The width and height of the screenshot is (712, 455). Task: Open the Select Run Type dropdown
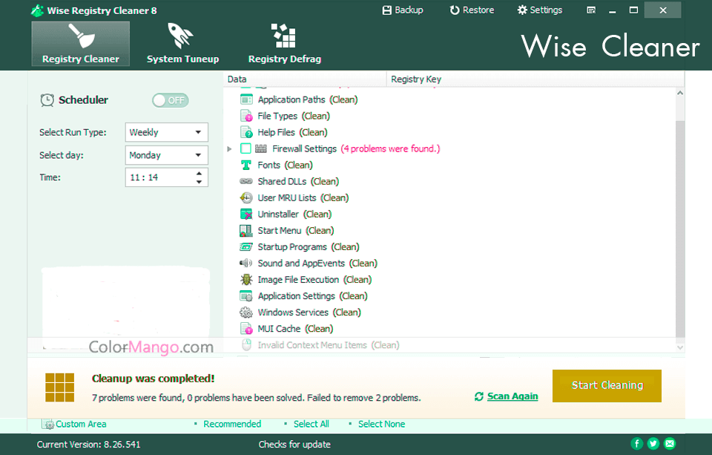(x=166, y=132)
